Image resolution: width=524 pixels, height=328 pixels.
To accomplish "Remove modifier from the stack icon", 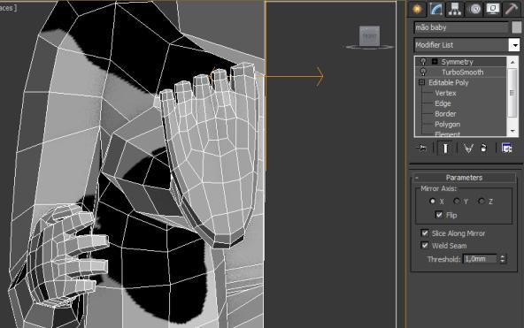I will tap(483, 149).
